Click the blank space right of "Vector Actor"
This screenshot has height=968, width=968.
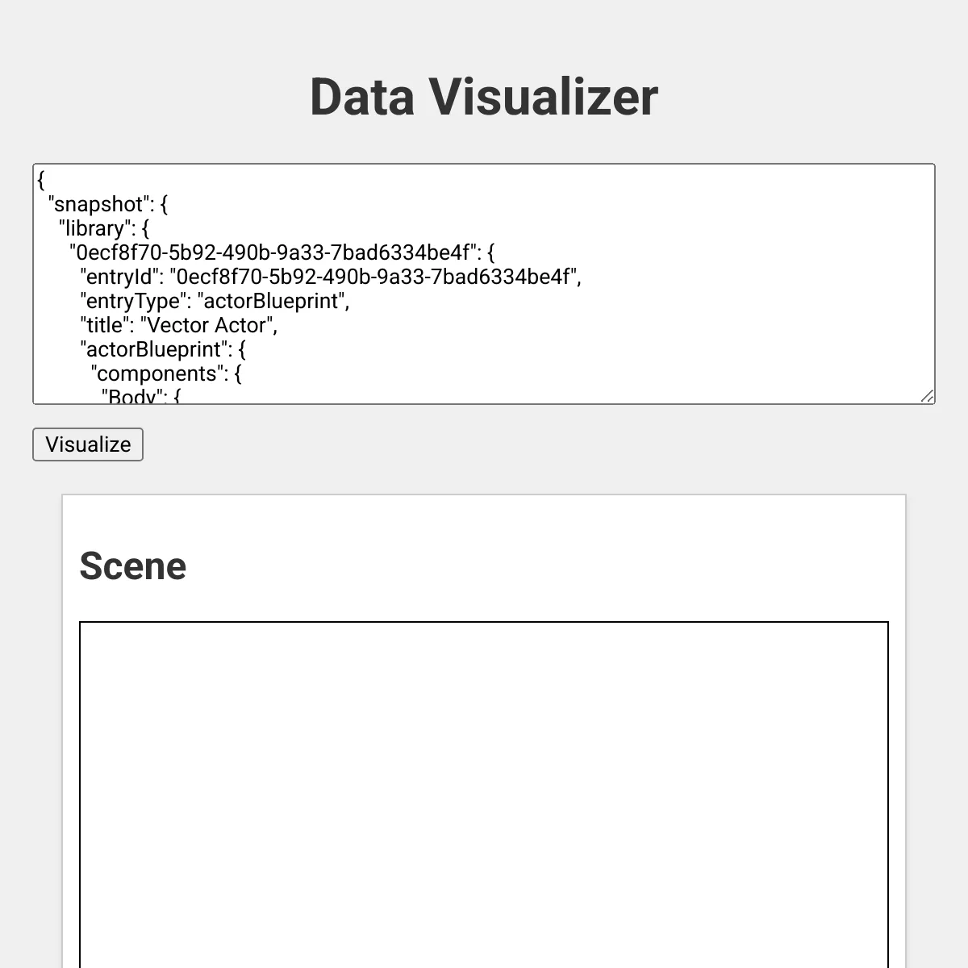565,325
